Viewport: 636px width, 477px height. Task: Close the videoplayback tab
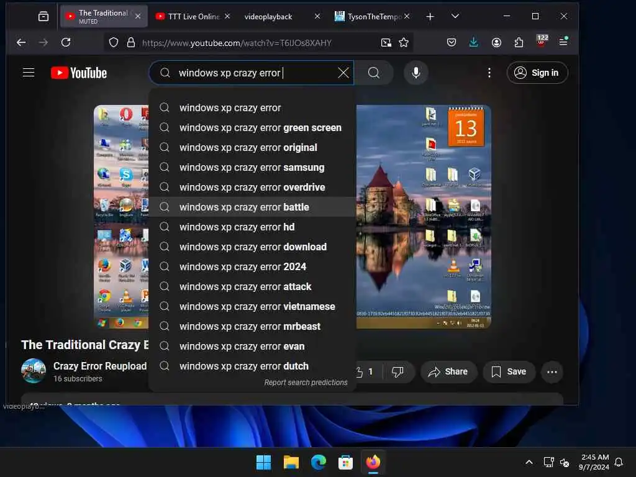pos(317,16)
